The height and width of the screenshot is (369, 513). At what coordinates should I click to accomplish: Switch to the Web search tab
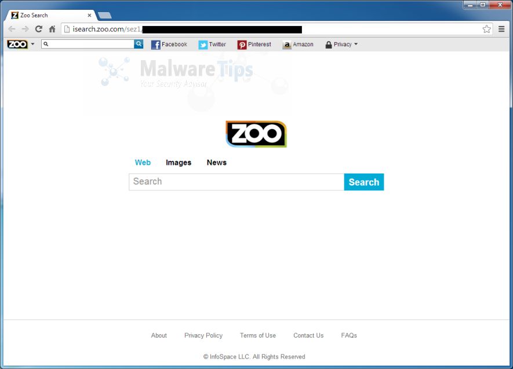click(143, 163)
